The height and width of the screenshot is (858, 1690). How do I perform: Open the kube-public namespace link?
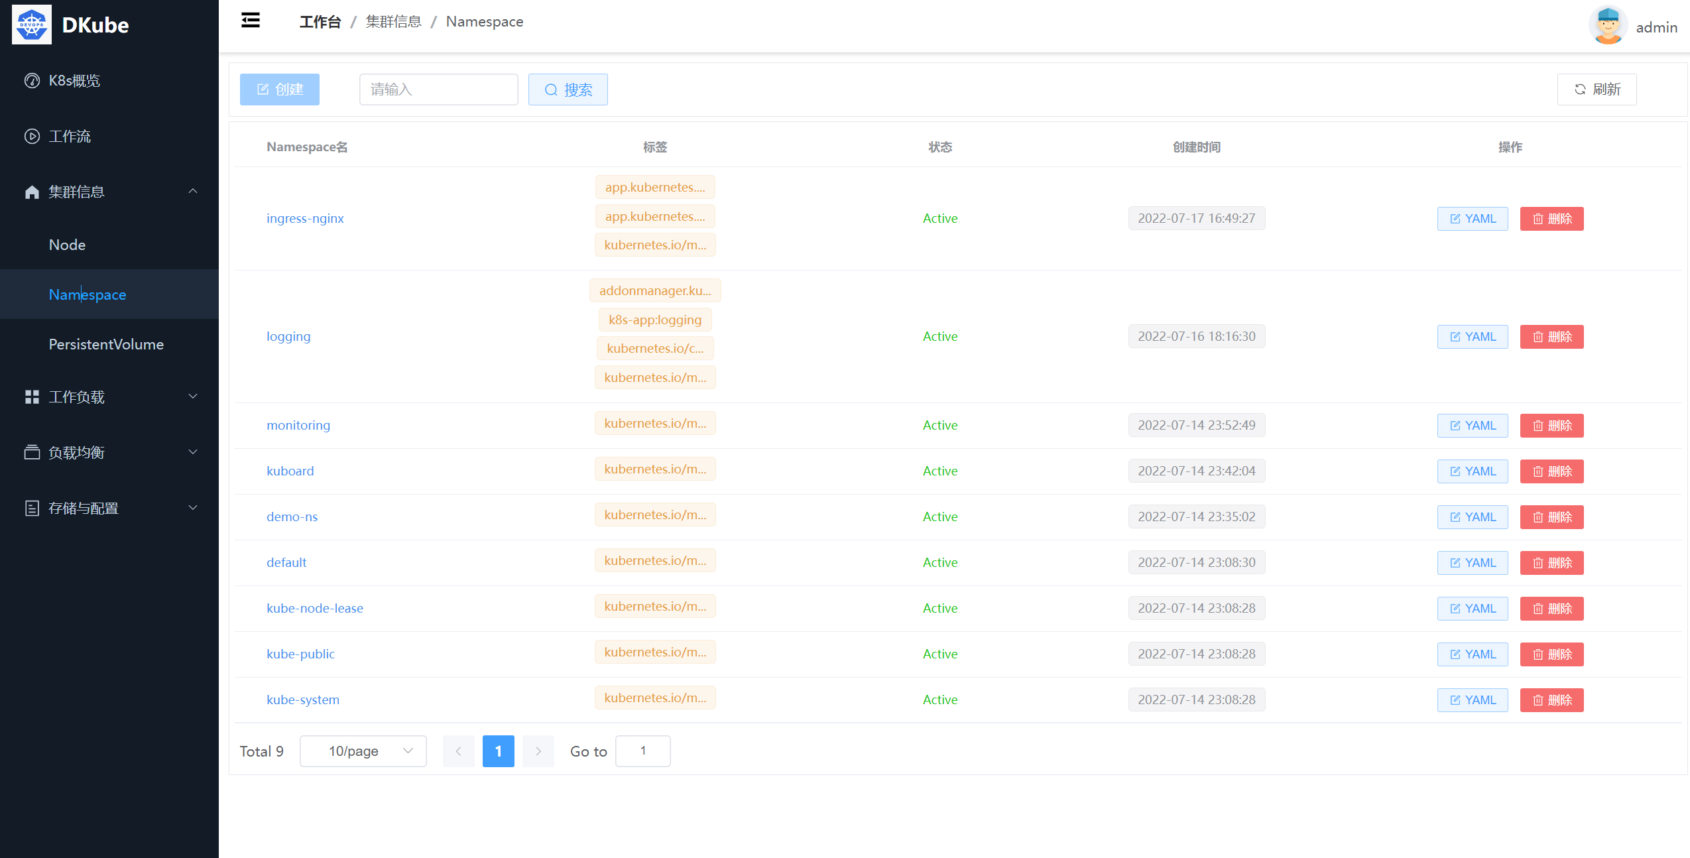[x=301, y=654]
